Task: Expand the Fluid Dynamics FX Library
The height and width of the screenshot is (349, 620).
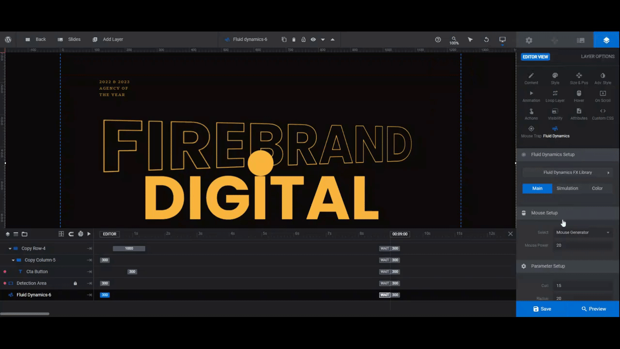Action: [567, 173]
